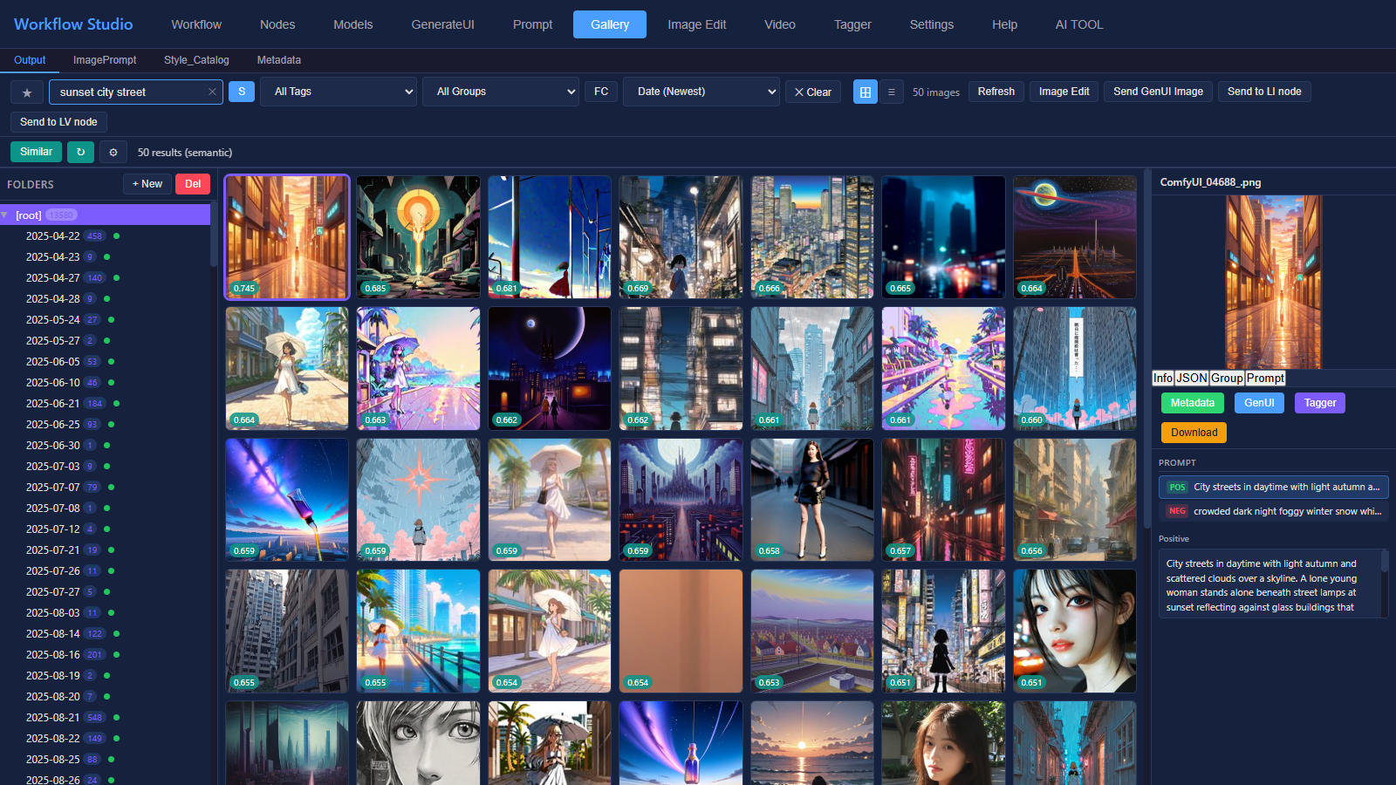Switch to the ImagePrompt sub-tab

click(105, 60)
